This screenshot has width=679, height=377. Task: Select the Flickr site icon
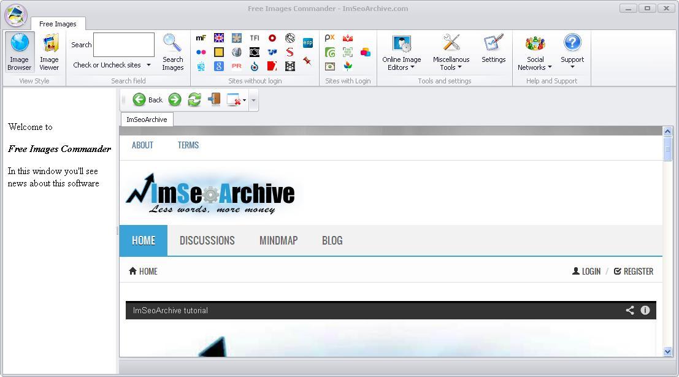pyautogui.click(x=201, y=51)
